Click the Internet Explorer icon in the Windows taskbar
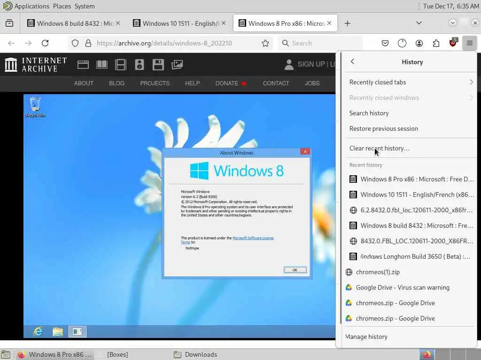Viewport: 481px width, 360px height. 38,331
